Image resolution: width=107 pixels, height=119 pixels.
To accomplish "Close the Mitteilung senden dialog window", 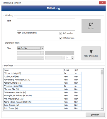I will (102, 3).
